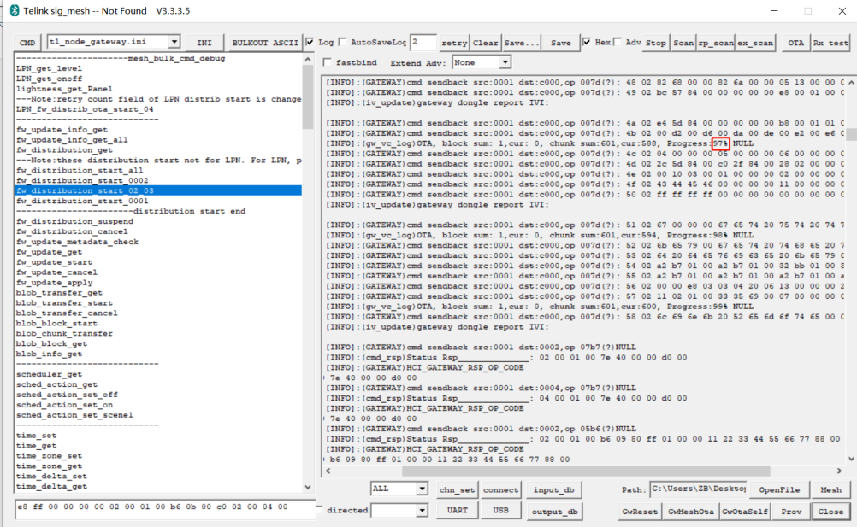Click the Save... button
This screenshot has height=527, width=857.
coord(522,43)
